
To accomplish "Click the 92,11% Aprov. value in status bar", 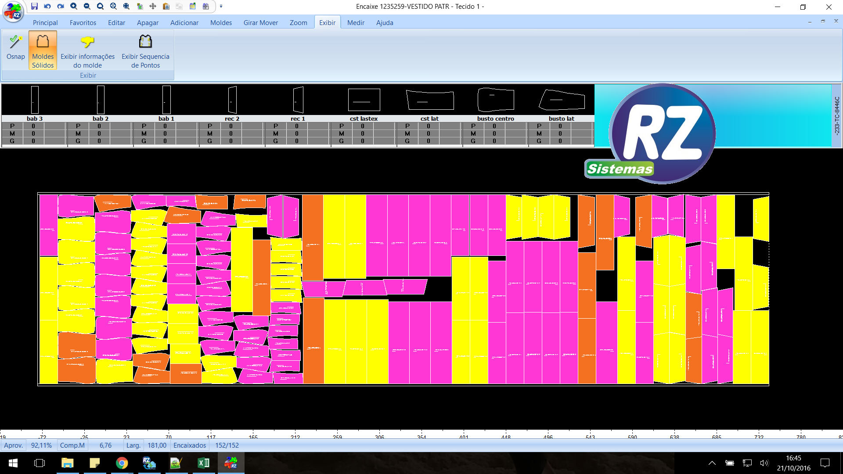I will pos(41,445).
